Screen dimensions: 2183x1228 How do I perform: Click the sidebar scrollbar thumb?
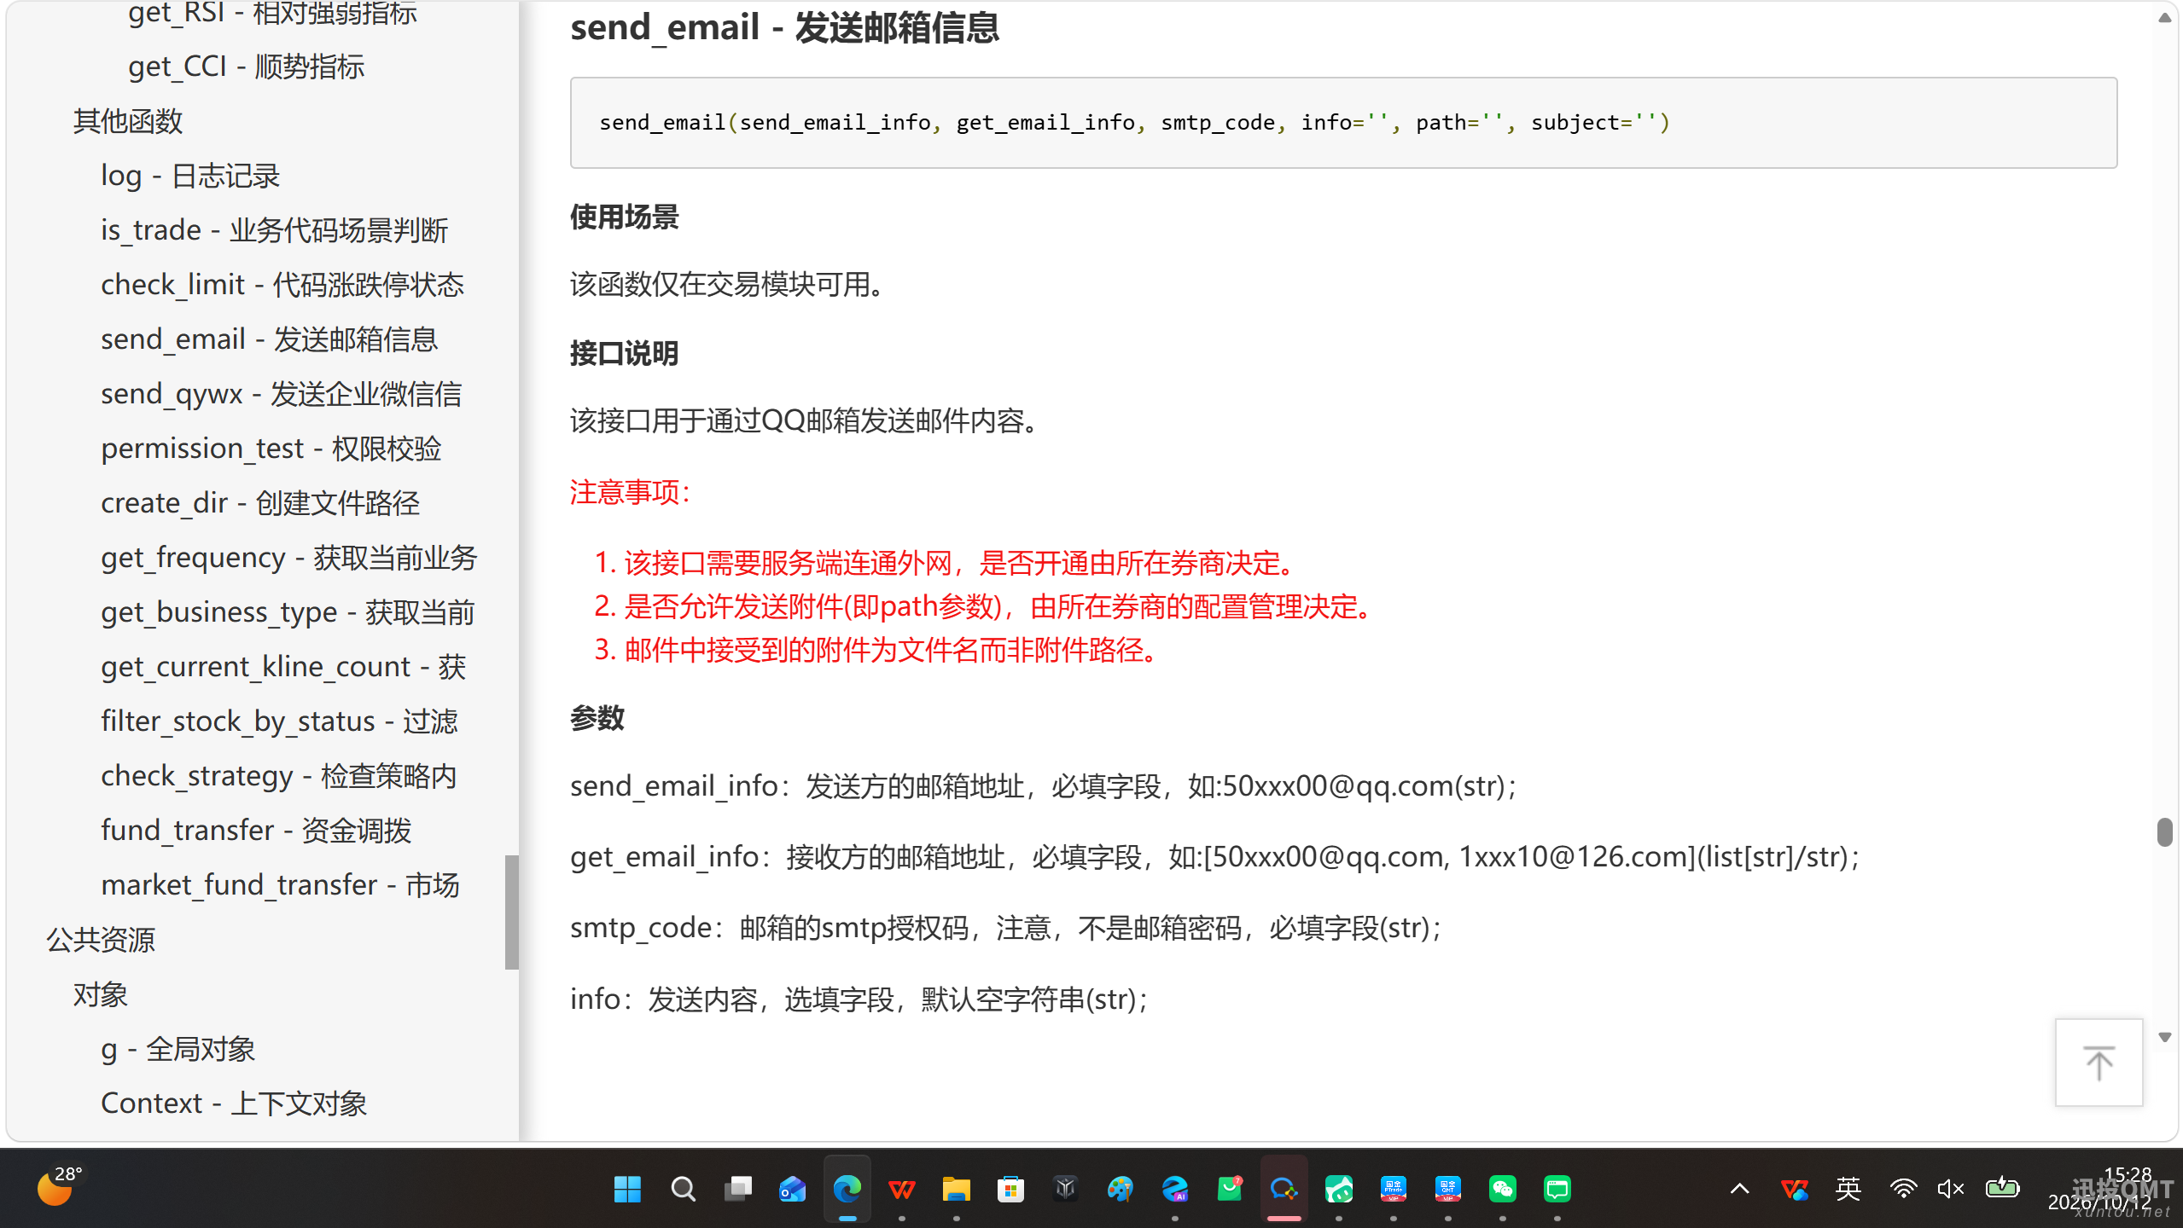tap(511, 912)
